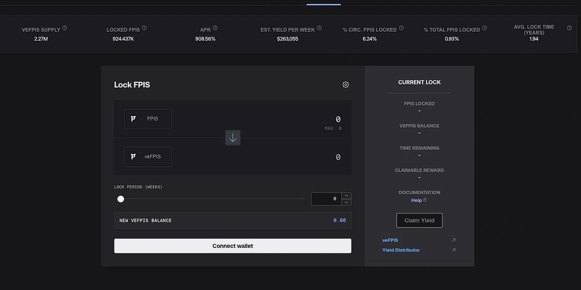Click the LOCK PERIOD (WEEKS) label
Screen dimensions: 581x290
pyautogui.click(x=138, y=187)
